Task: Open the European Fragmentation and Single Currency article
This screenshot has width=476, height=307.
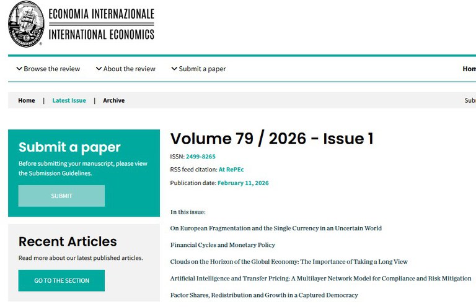Action: tap(276, 228)
